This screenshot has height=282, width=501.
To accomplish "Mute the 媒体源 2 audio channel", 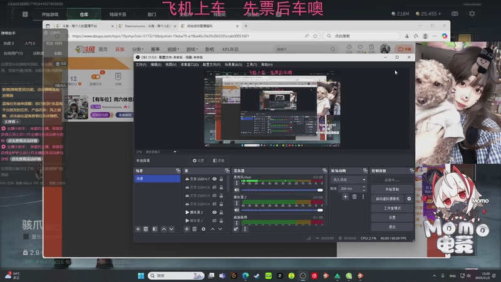I will 237,210.
